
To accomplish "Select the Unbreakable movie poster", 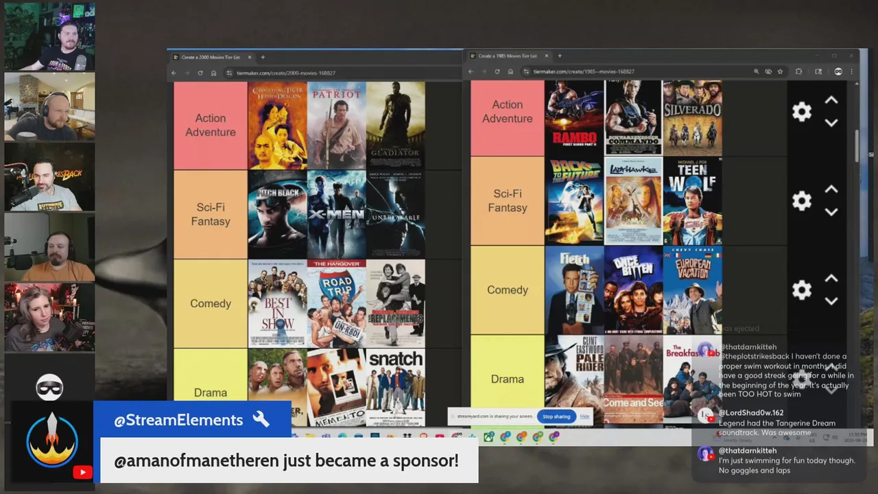I will pos(395,214).
